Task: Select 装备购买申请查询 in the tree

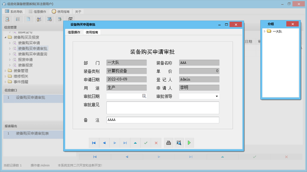Action: (32, 54)
